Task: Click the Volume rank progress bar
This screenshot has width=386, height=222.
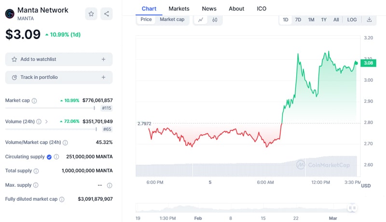Action: coord(51,129)
